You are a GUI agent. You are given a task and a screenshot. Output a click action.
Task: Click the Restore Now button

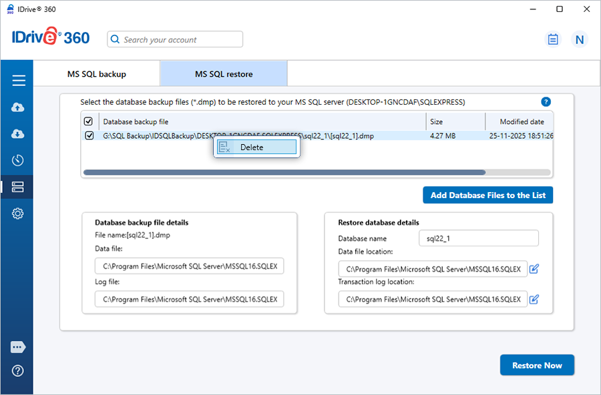pyautogui.click(x=536, y=365)
